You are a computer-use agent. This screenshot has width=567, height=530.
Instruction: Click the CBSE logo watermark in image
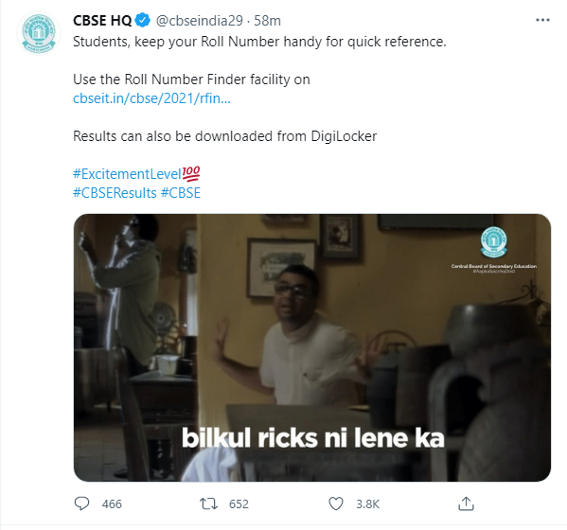(x=493, y=242)
